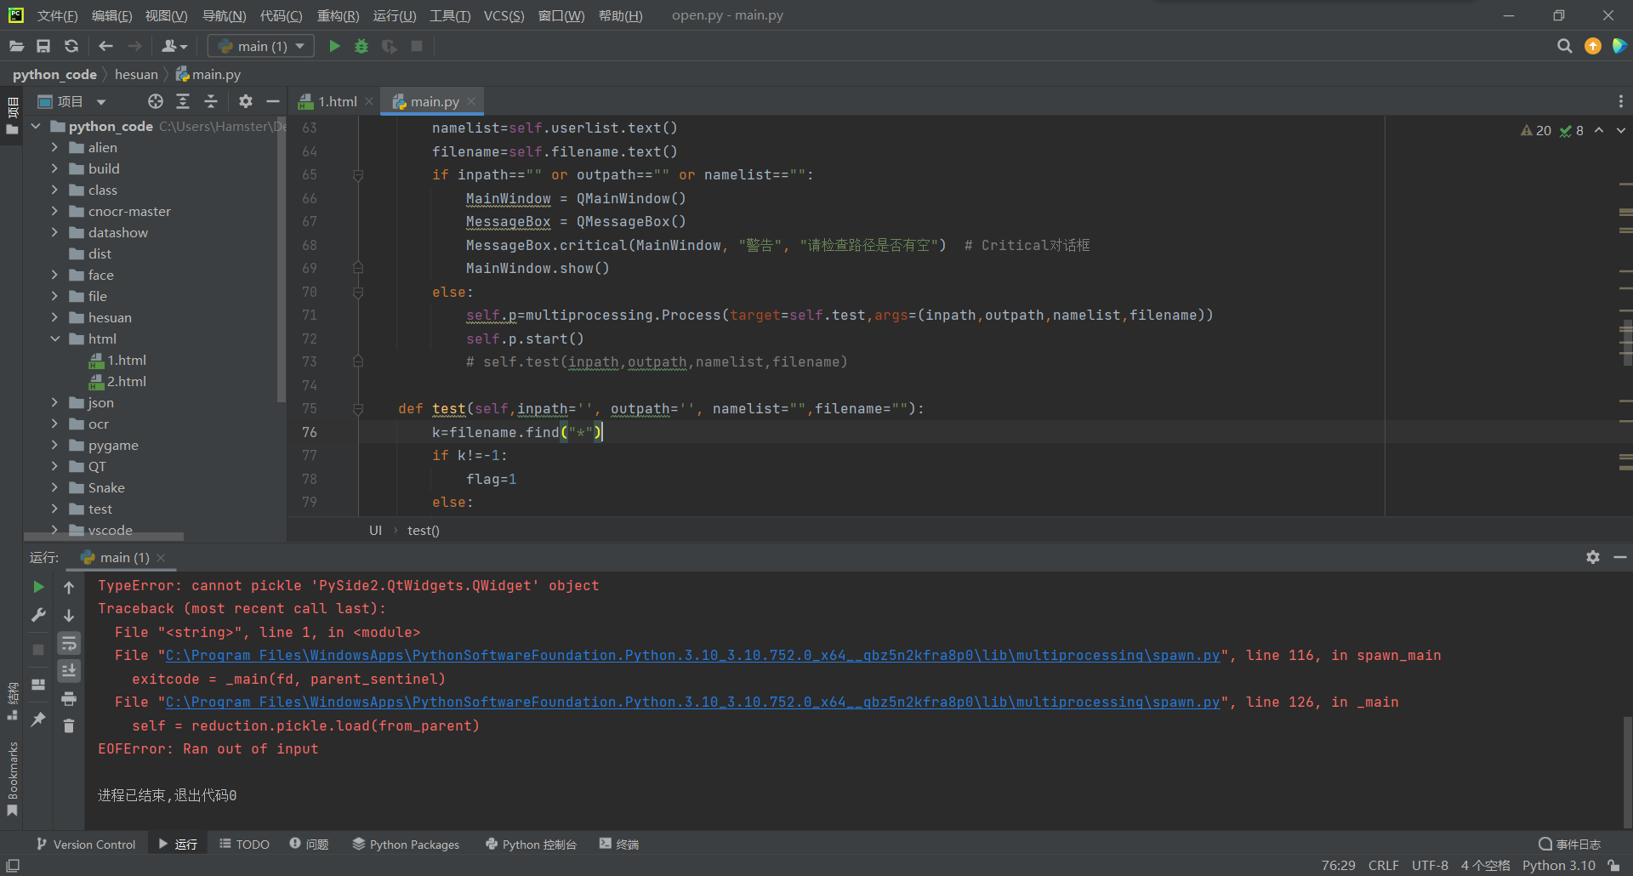Image resolution: width=1633 pixels, height=876 pixels.
Task: Expand the hesuan folder
Action: (54, 317)
